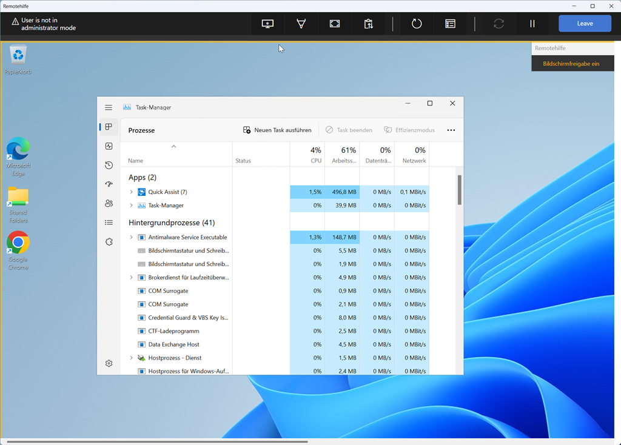Viewport: 621px width, 445px height.
Task: Expand the Hostprozess - Dienst entry
Action: [x=131, y=358]
